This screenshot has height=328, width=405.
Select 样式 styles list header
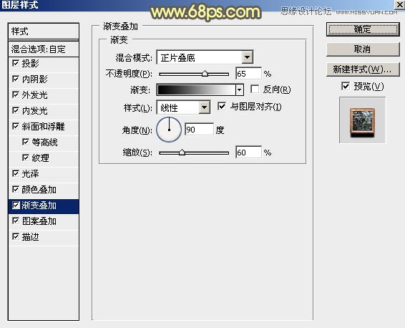44,32
